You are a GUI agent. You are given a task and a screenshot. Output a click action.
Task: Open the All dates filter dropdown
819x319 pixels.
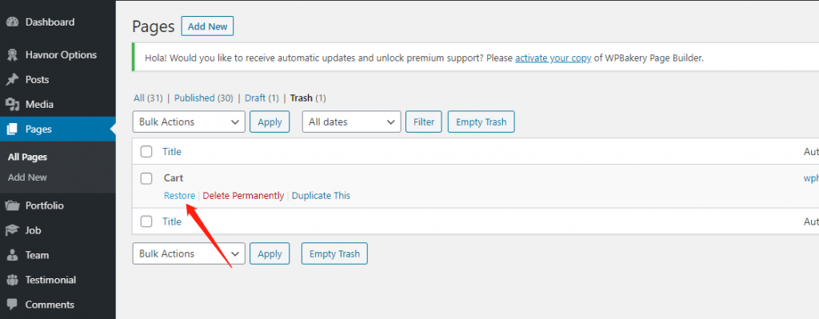(352, 122)
